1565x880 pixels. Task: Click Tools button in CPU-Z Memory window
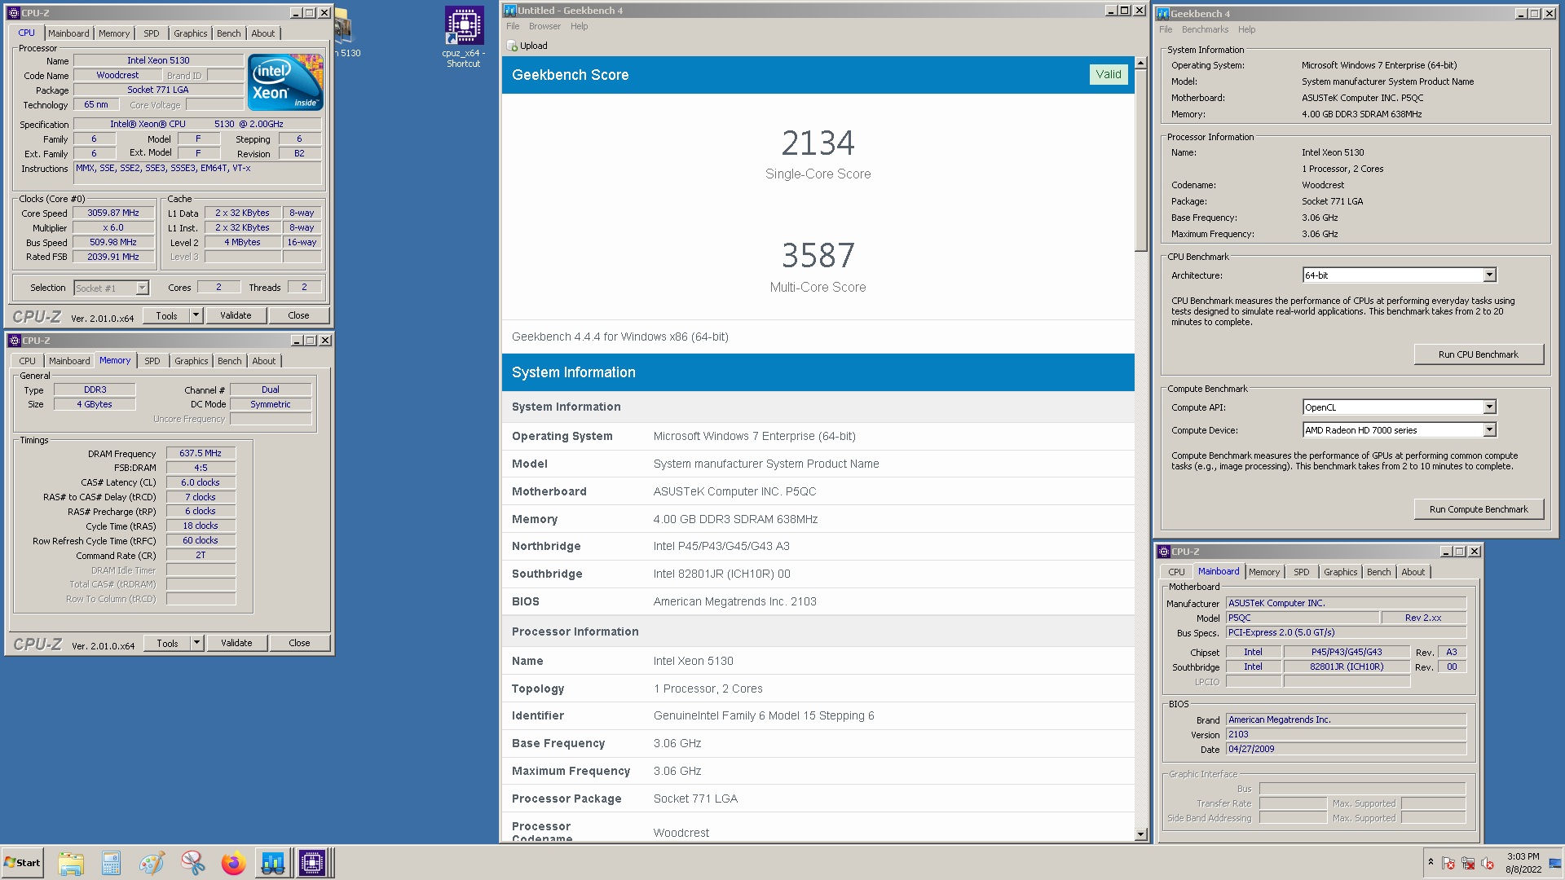click(167, 643)
